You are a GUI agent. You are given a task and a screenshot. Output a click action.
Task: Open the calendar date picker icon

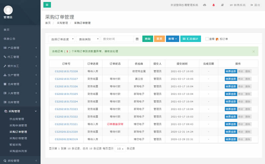[x=137, y=39]
